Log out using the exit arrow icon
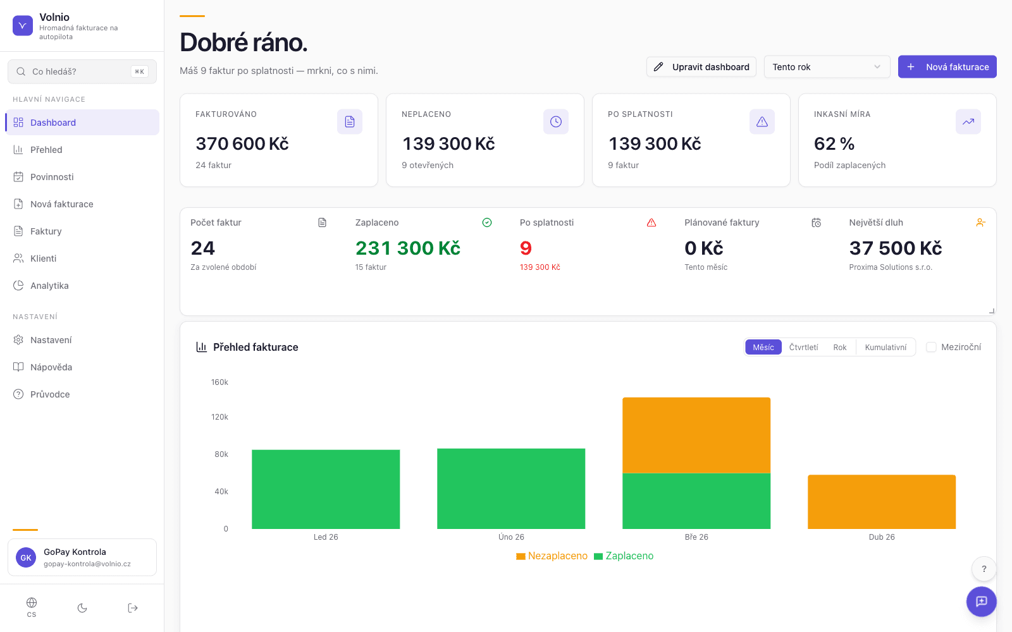This screenshot has height=632, width=1012. coord(133,608)
